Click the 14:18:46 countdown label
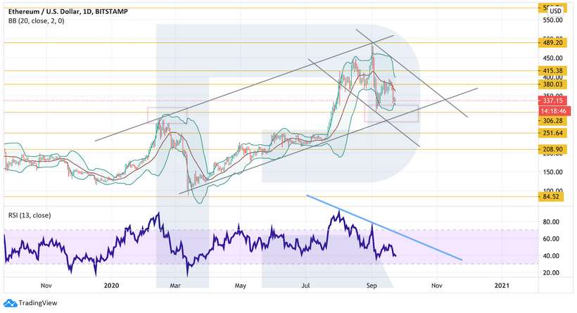Screen dimensions: 577x313 point(553,110)
